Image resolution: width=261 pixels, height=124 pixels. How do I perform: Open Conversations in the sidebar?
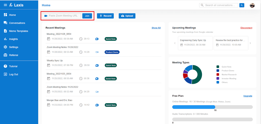(x=17, y=23)
